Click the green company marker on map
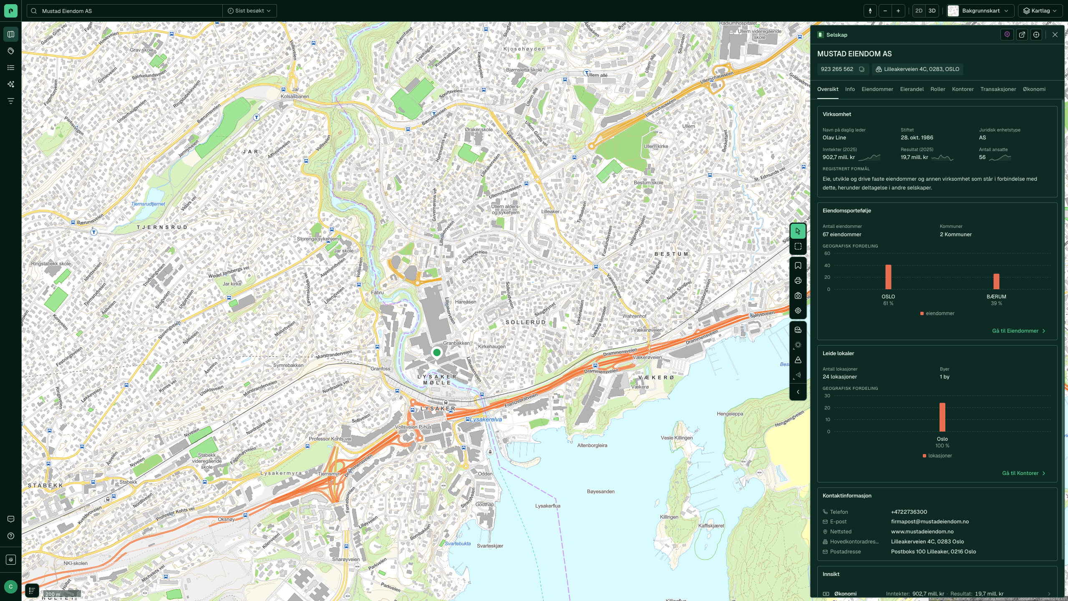This screenshot has width=1068, height=601. pos(437,353)
